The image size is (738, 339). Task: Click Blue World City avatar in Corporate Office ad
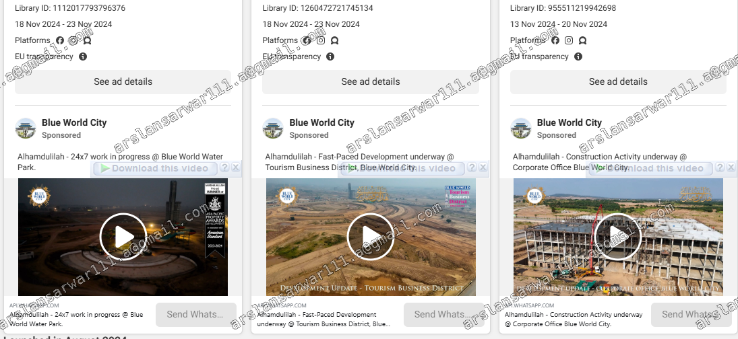coord(520,128)
